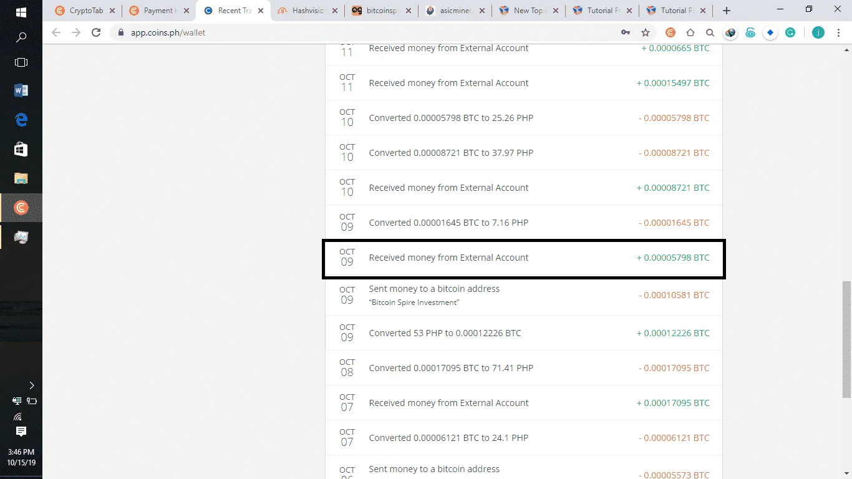Image resolution: width=852 pixels, height=479 pixels.
Task: Switch to the bitcoinsp tab
Action: tap(382, 11)
